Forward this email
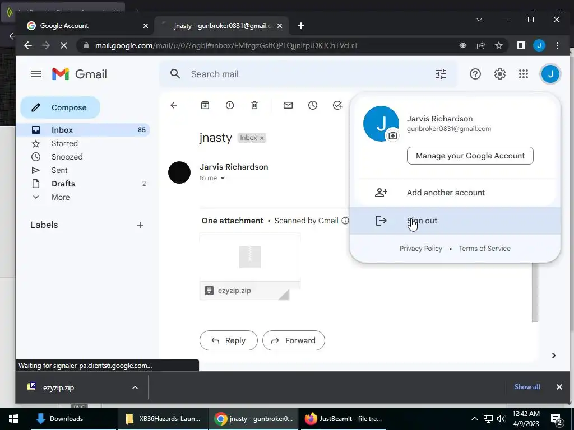The image size is (574, 430). point(293,340)
